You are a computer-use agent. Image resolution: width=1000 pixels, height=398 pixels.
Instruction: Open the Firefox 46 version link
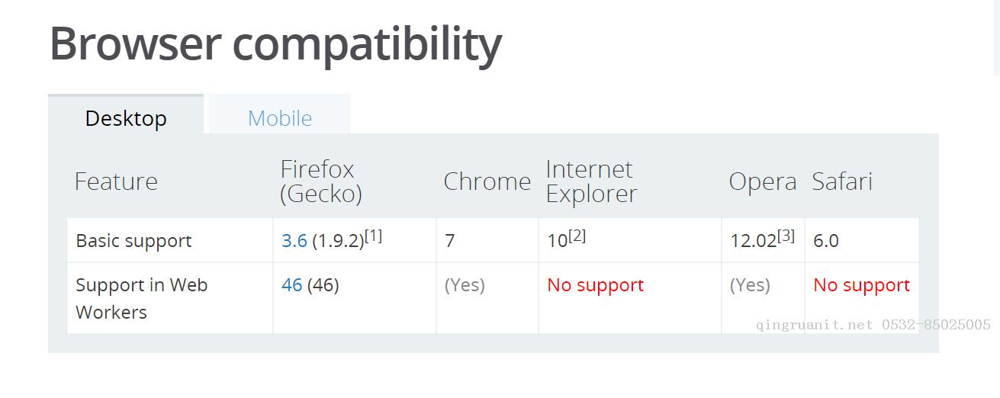[x=291, y=285]
